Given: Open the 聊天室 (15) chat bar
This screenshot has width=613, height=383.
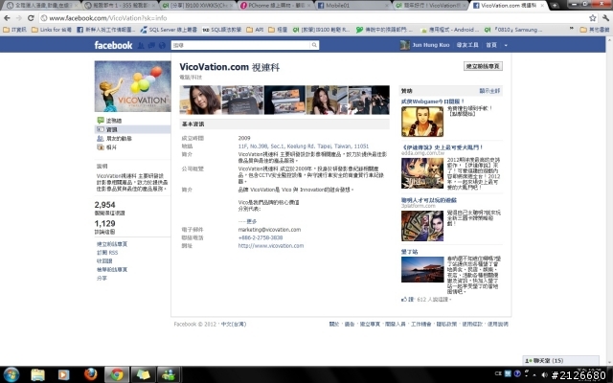Looking at the screenshot, I should (561, 361).
